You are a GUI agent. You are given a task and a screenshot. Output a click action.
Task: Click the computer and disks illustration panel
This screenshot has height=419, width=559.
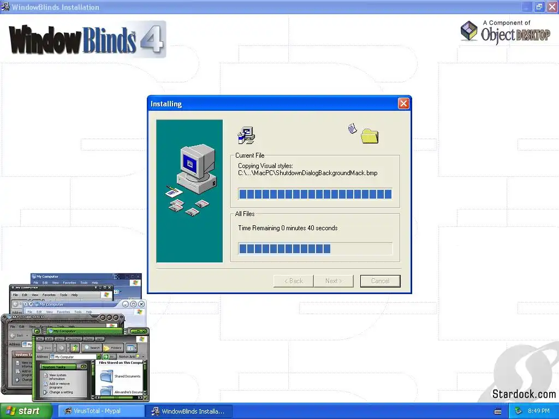coord(189,191)
